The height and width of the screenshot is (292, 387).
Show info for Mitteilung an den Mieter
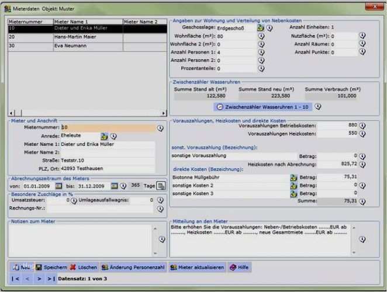[x=362, y=239]
